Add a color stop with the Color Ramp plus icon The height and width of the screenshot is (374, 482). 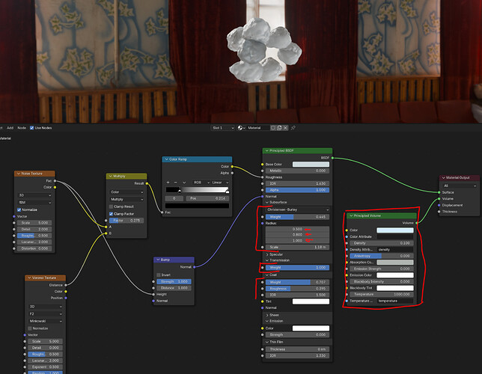(168, 183)
